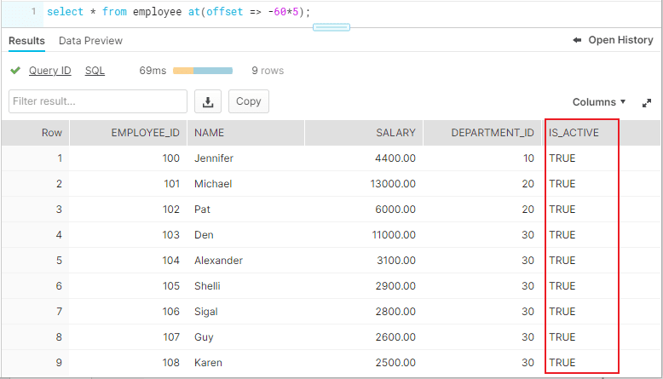
Task: Open the Query ID link
Action: click(x=50, y=71)
